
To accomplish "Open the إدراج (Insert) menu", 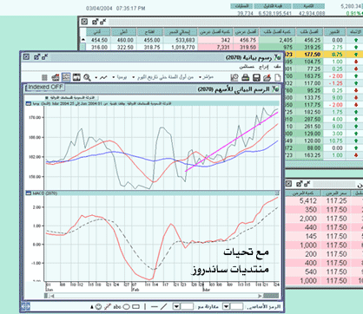I will pyautogui.click(x=263, y=67).
